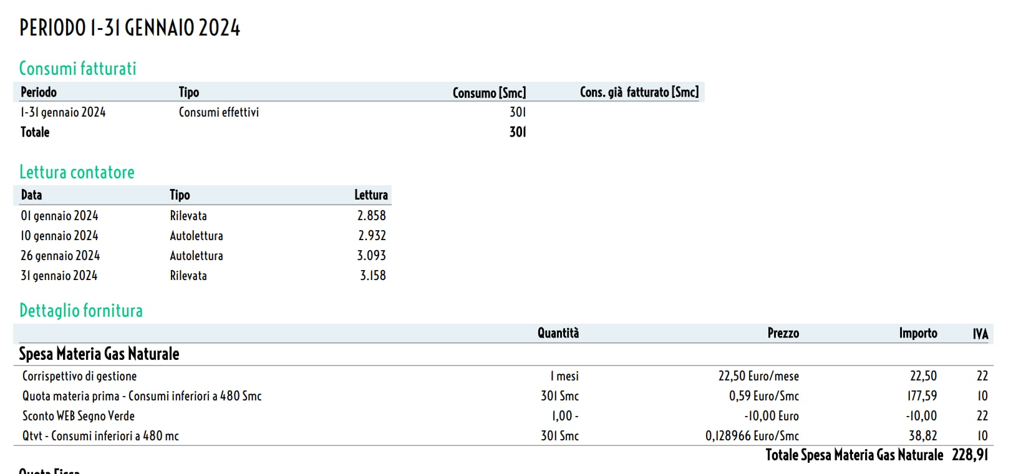This screenshot has height=474, width=1031.
Task: Select the "Consumi fatturati" section heading
Action: pos(77,69)
